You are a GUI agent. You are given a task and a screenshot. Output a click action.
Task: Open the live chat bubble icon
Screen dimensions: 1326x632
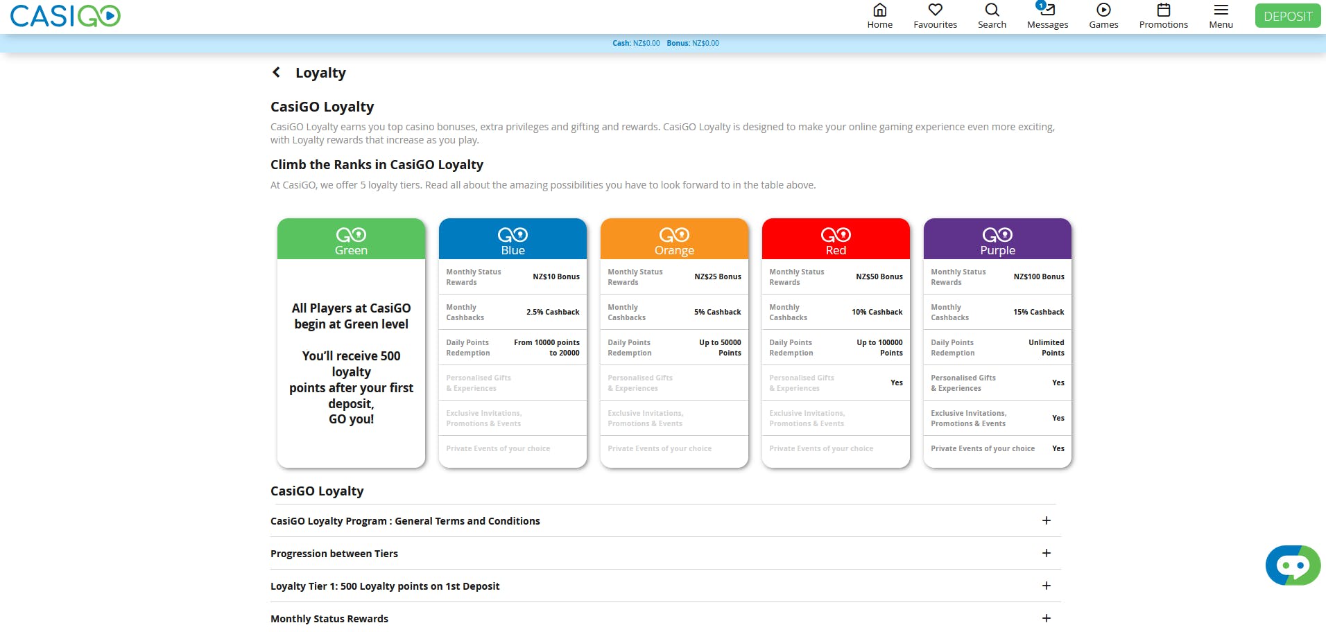(x=1293, y=565)
